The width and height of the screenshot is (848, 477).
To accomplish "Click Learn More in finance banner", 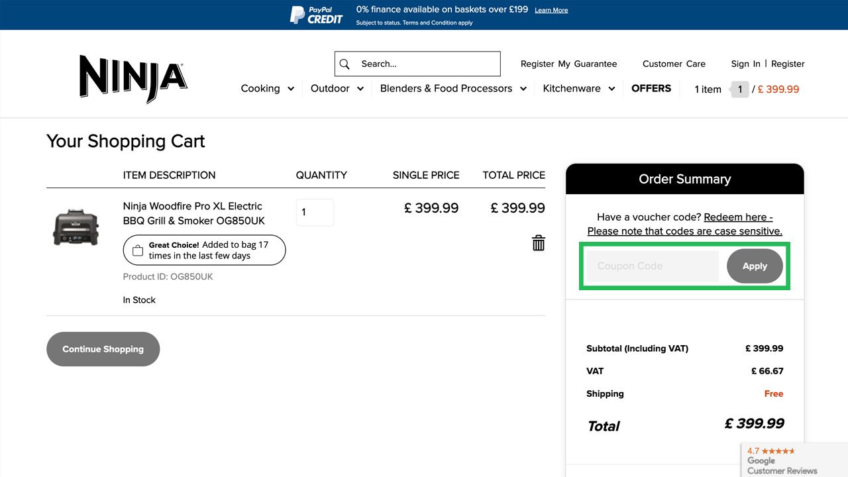I will click(551, 11).
